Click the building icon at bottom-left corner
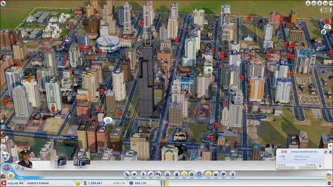 tap(3, 176)
